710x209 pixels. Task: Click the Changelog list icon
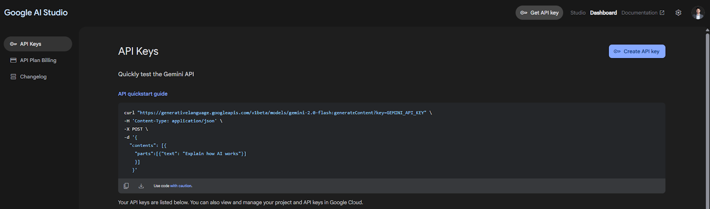pyautogui.click(x=13, y=77)
